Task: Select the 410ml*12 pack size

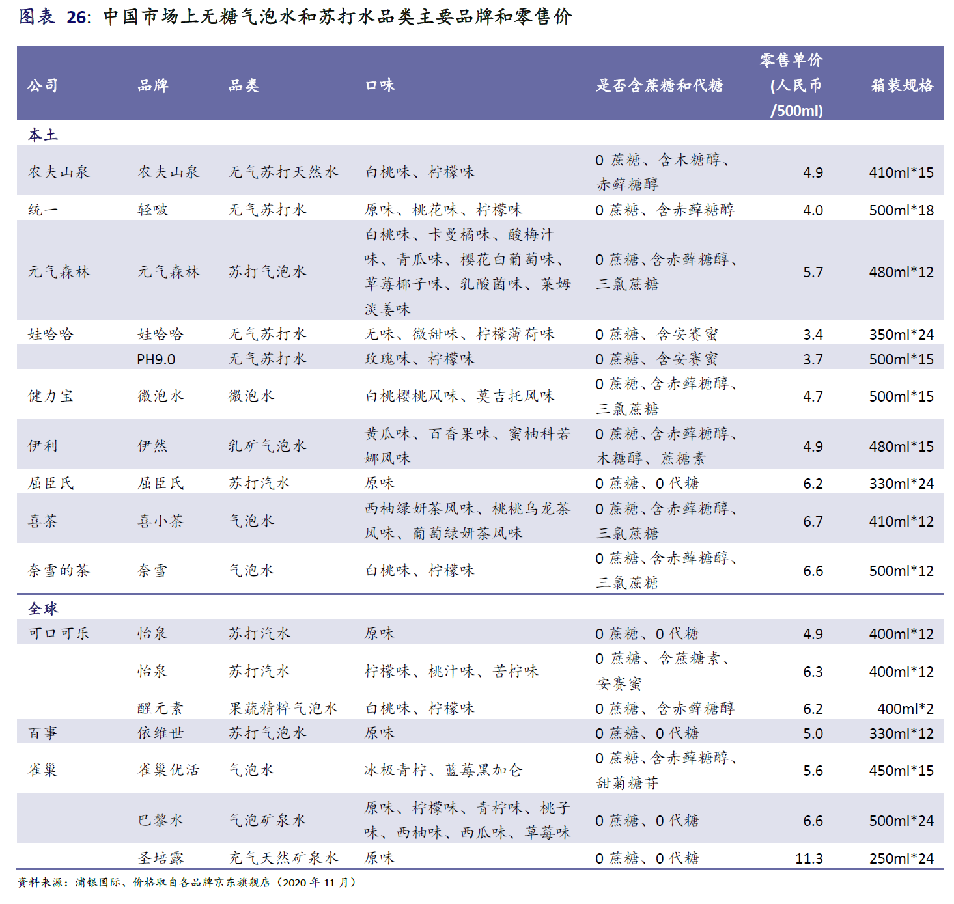Action: click(x=901, y=521)
